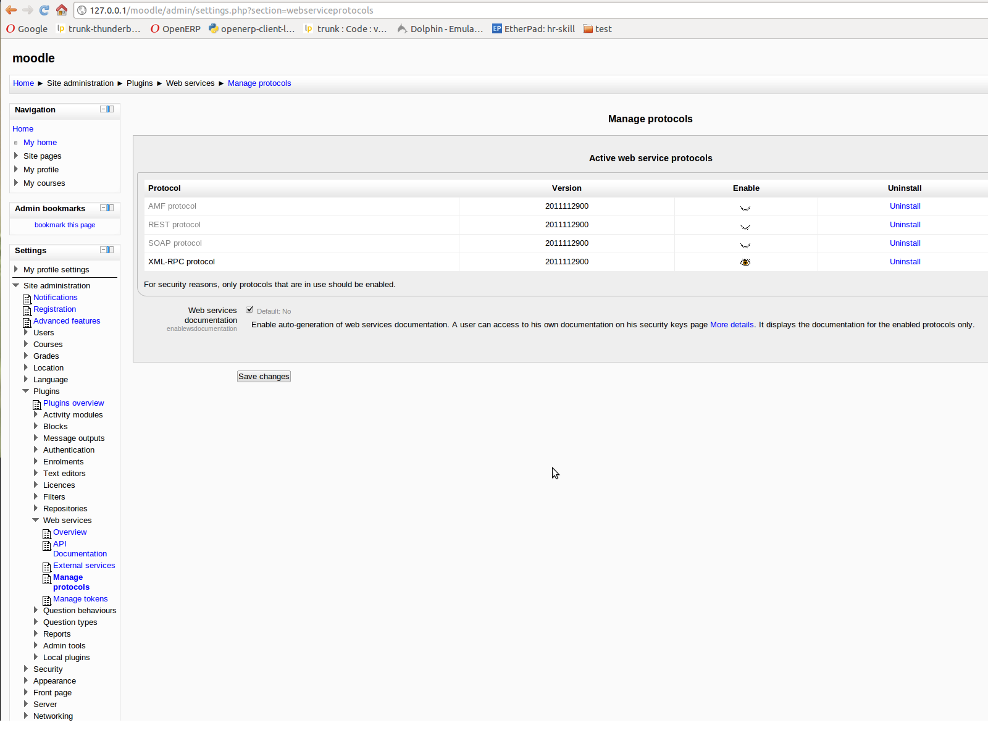988x741 pixels.
Task: Open Notifications in the settings tree
Action: click(56, 298)
